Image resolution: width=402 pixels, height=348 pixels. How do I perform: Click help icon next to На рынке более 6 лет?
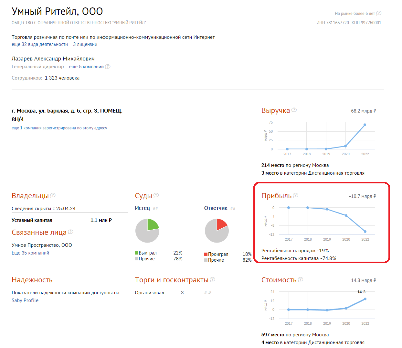tap(379, 13)
